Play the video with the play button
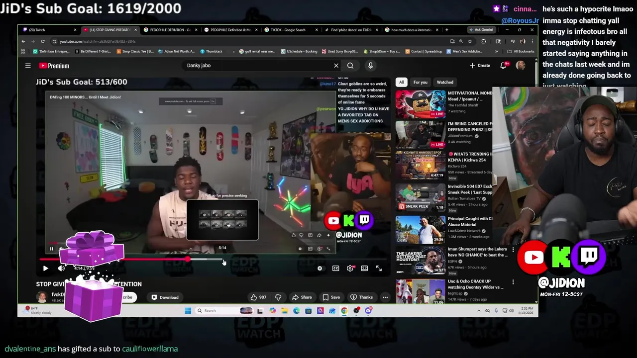637x358 pixels. point(45,268)
